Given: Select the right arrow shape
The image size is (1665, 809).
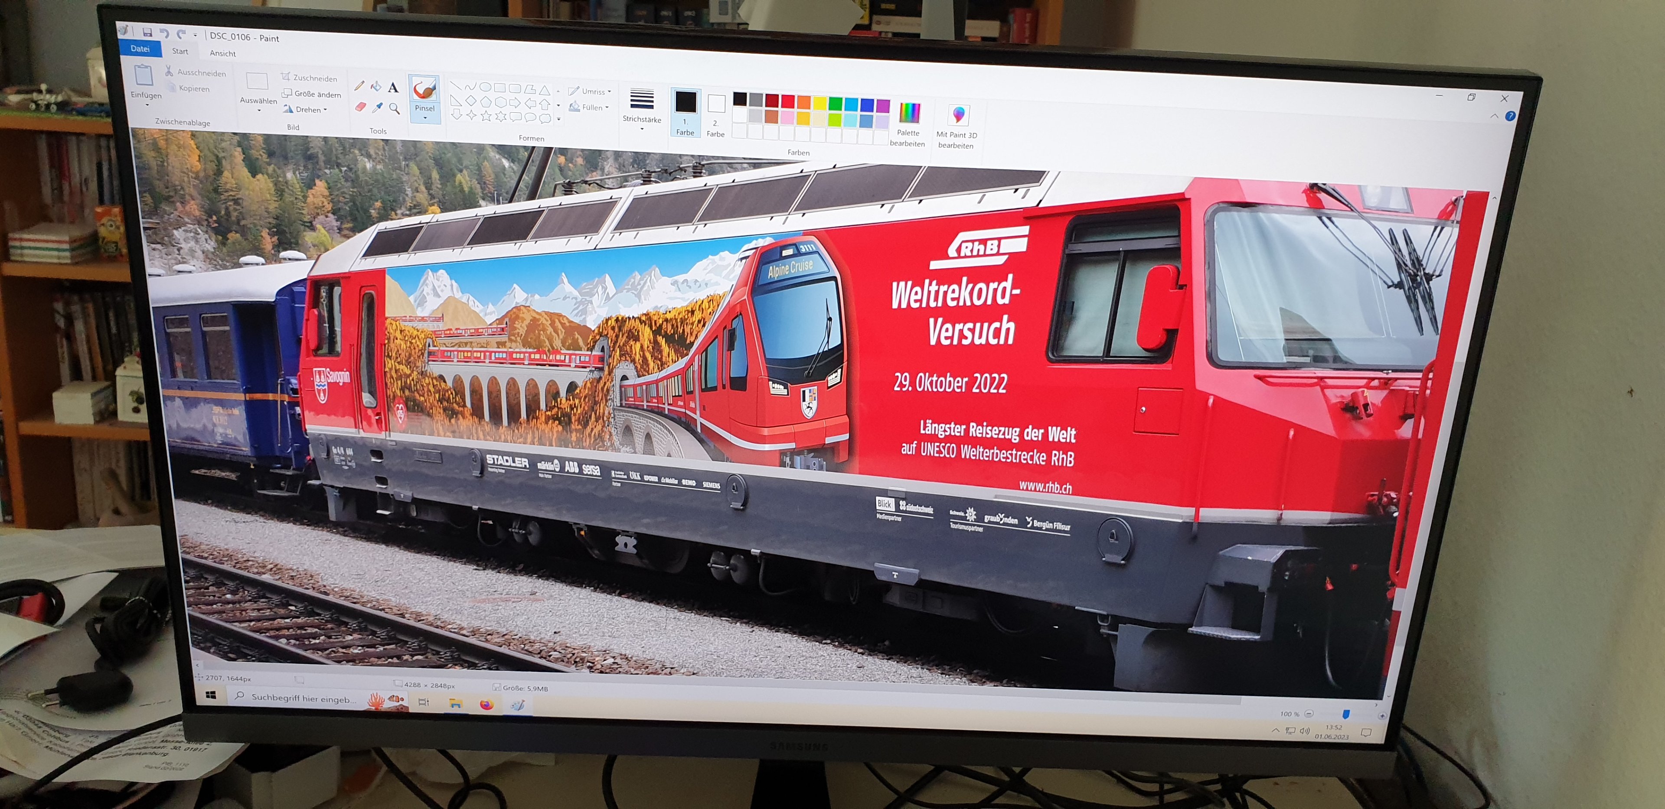Looking at the screenshot, I should pos(515,103).
